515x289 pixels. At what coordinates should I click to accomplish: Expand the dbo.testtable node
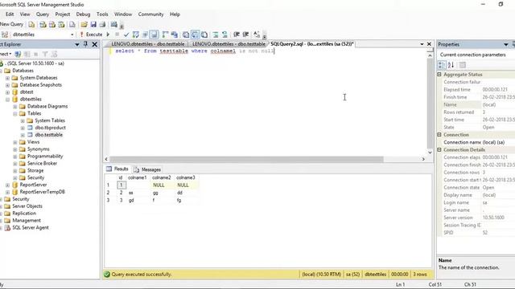coord(23,135)
